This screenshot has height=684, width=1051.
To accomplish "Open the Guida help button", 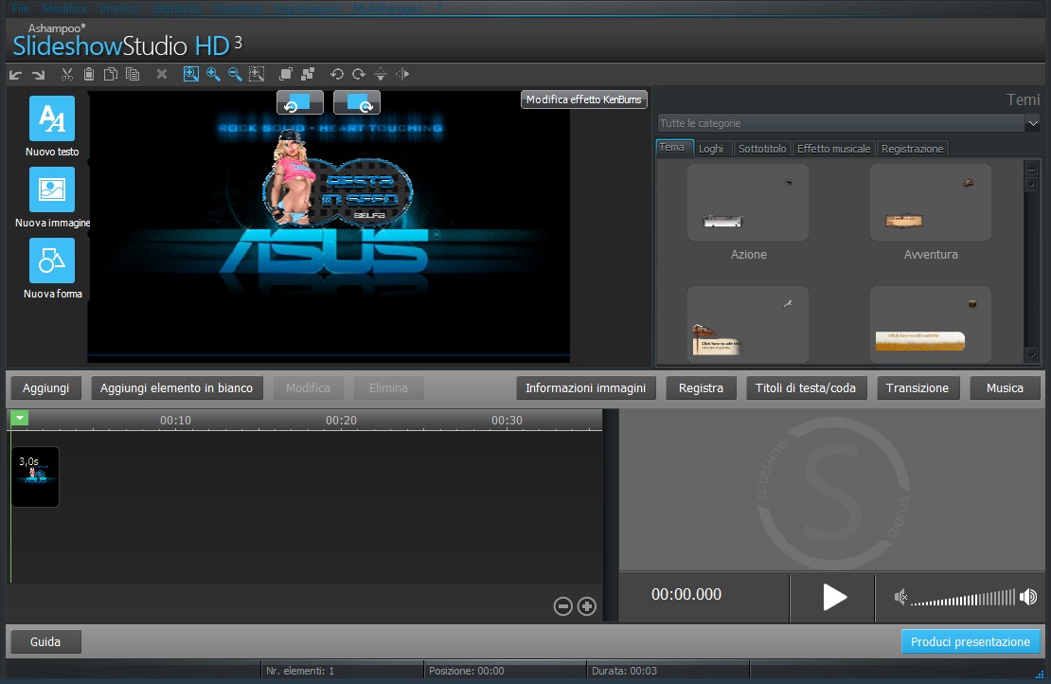I will (45, 641).
